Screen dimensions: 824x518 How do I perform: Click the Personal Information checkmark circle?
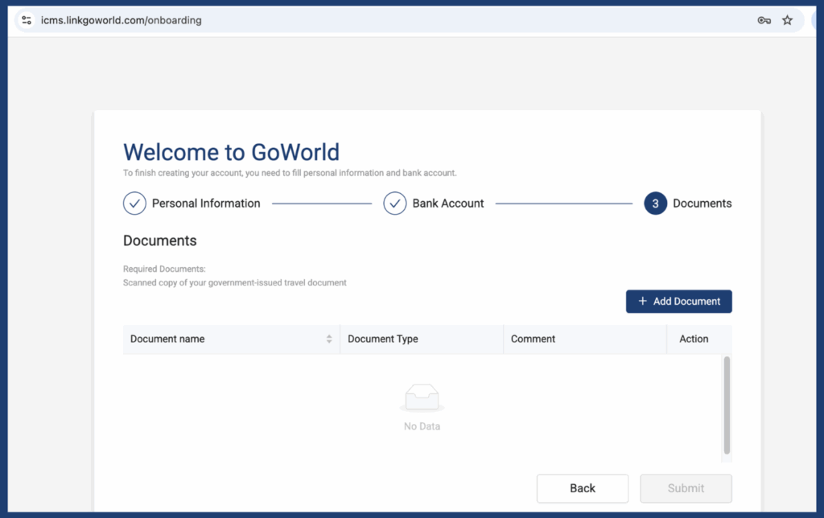click(x=134, y=203)
